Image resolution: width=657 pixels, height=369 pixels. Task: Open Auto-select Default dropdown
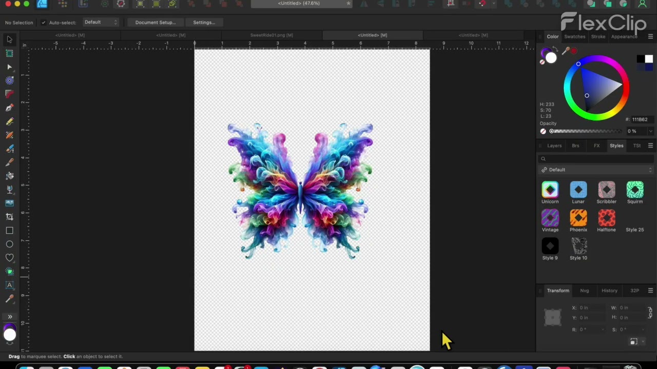coord(101,22)
